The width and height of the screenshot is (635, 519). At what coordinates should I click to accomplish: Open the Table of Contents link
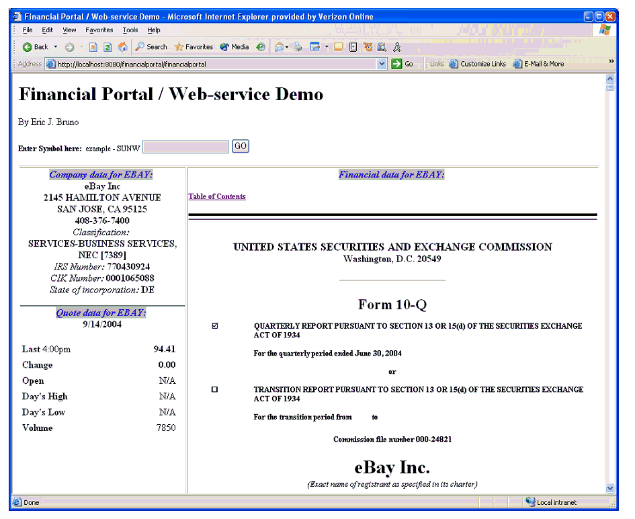tap(217, 196)
